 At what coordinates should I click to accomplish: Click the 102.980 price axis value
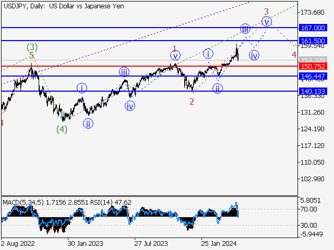[312, 179]
